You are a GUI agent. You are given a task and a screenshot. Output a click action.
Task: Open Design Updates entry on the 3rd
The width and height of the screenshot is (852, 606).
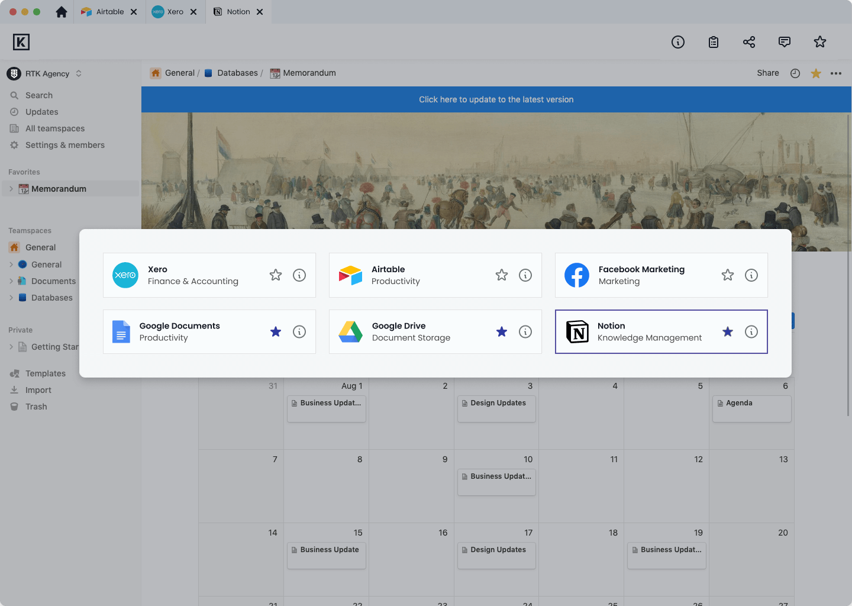coord(497,409)
